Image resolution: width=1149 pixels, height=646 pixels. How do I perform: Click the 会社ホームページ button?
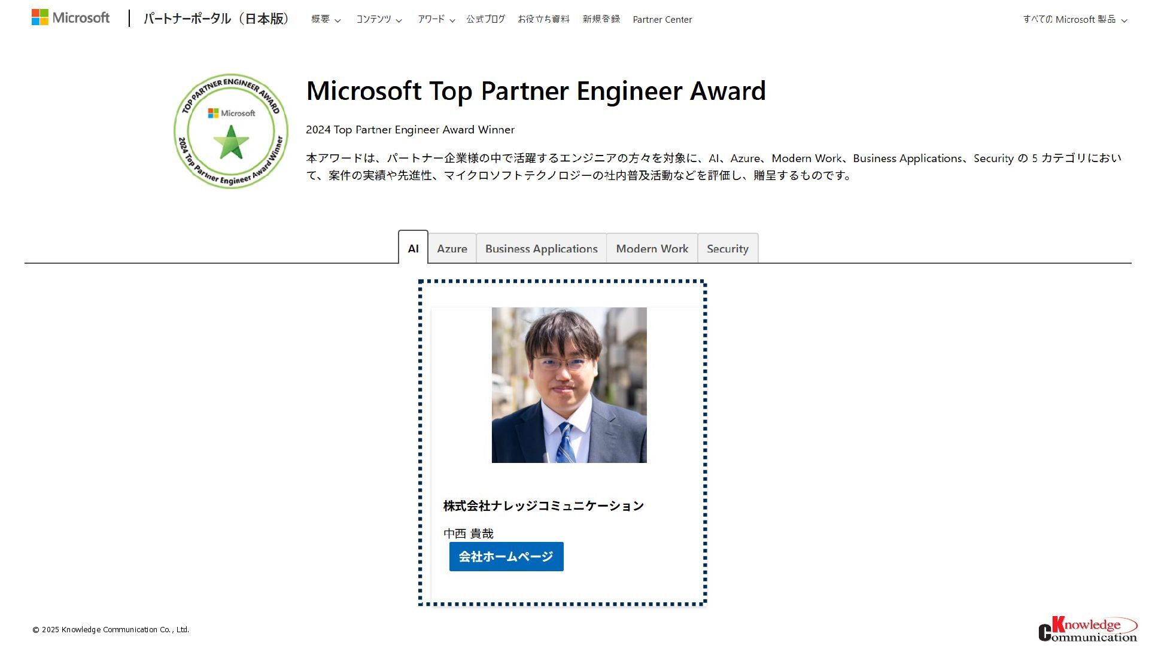click(506, 556)
